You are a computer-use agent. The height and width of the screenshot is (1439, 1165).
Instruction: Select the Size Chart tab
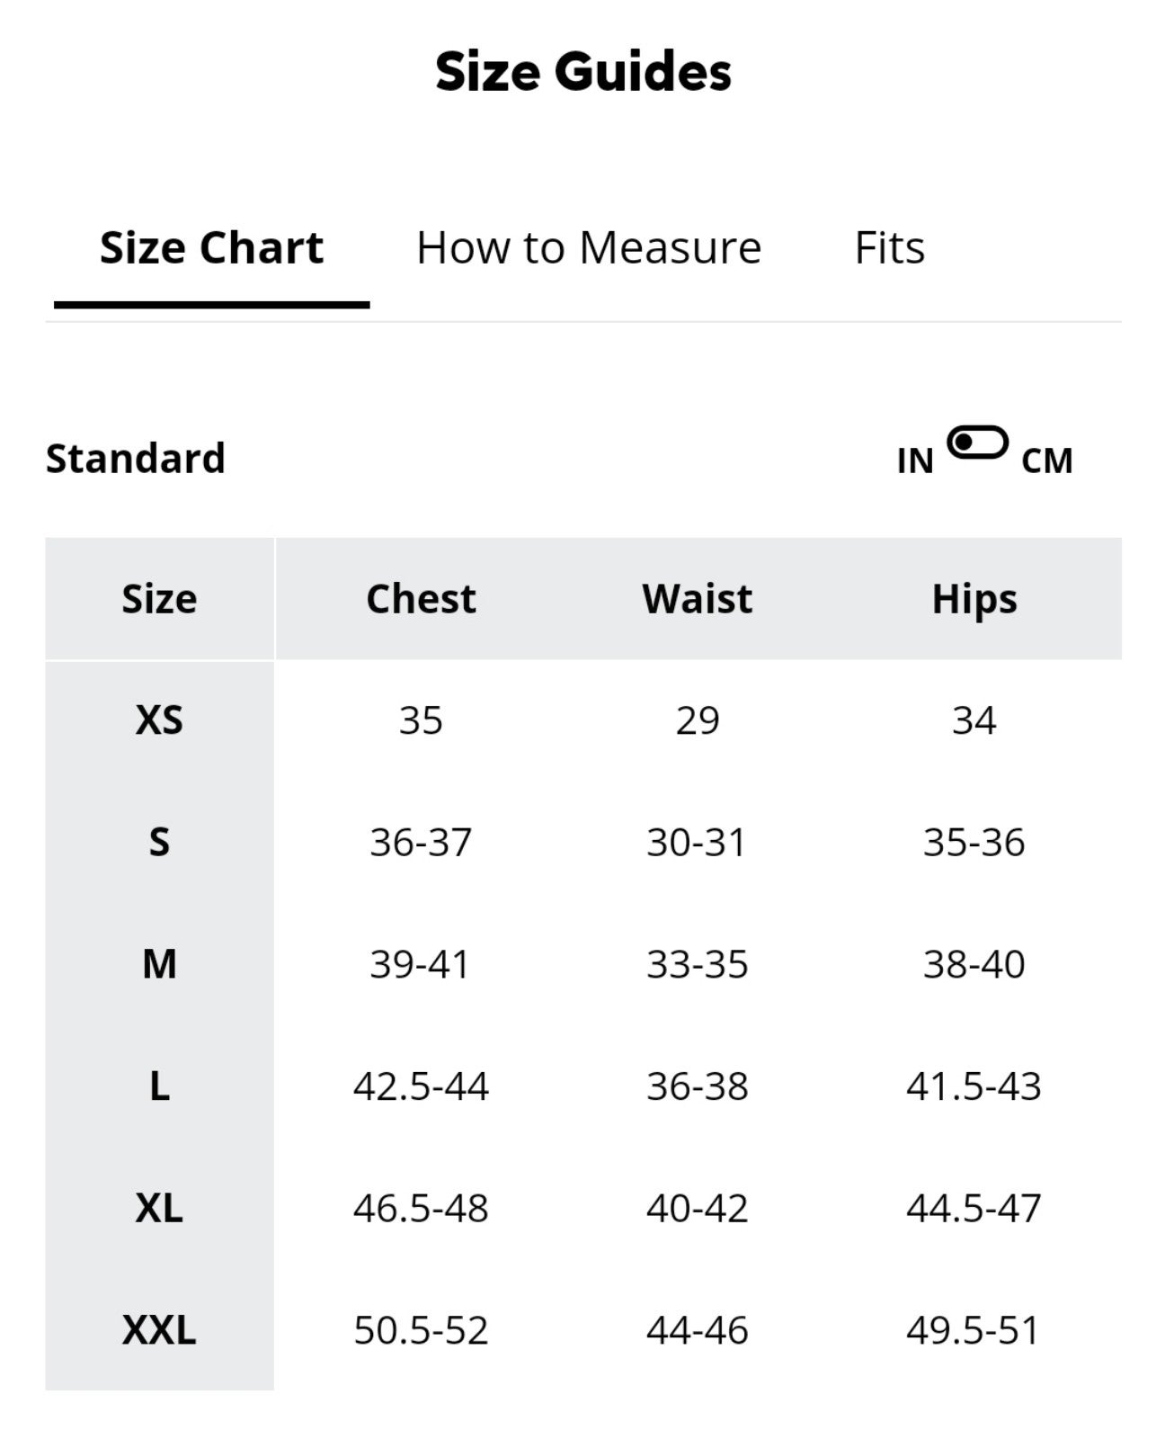point(211,247)
